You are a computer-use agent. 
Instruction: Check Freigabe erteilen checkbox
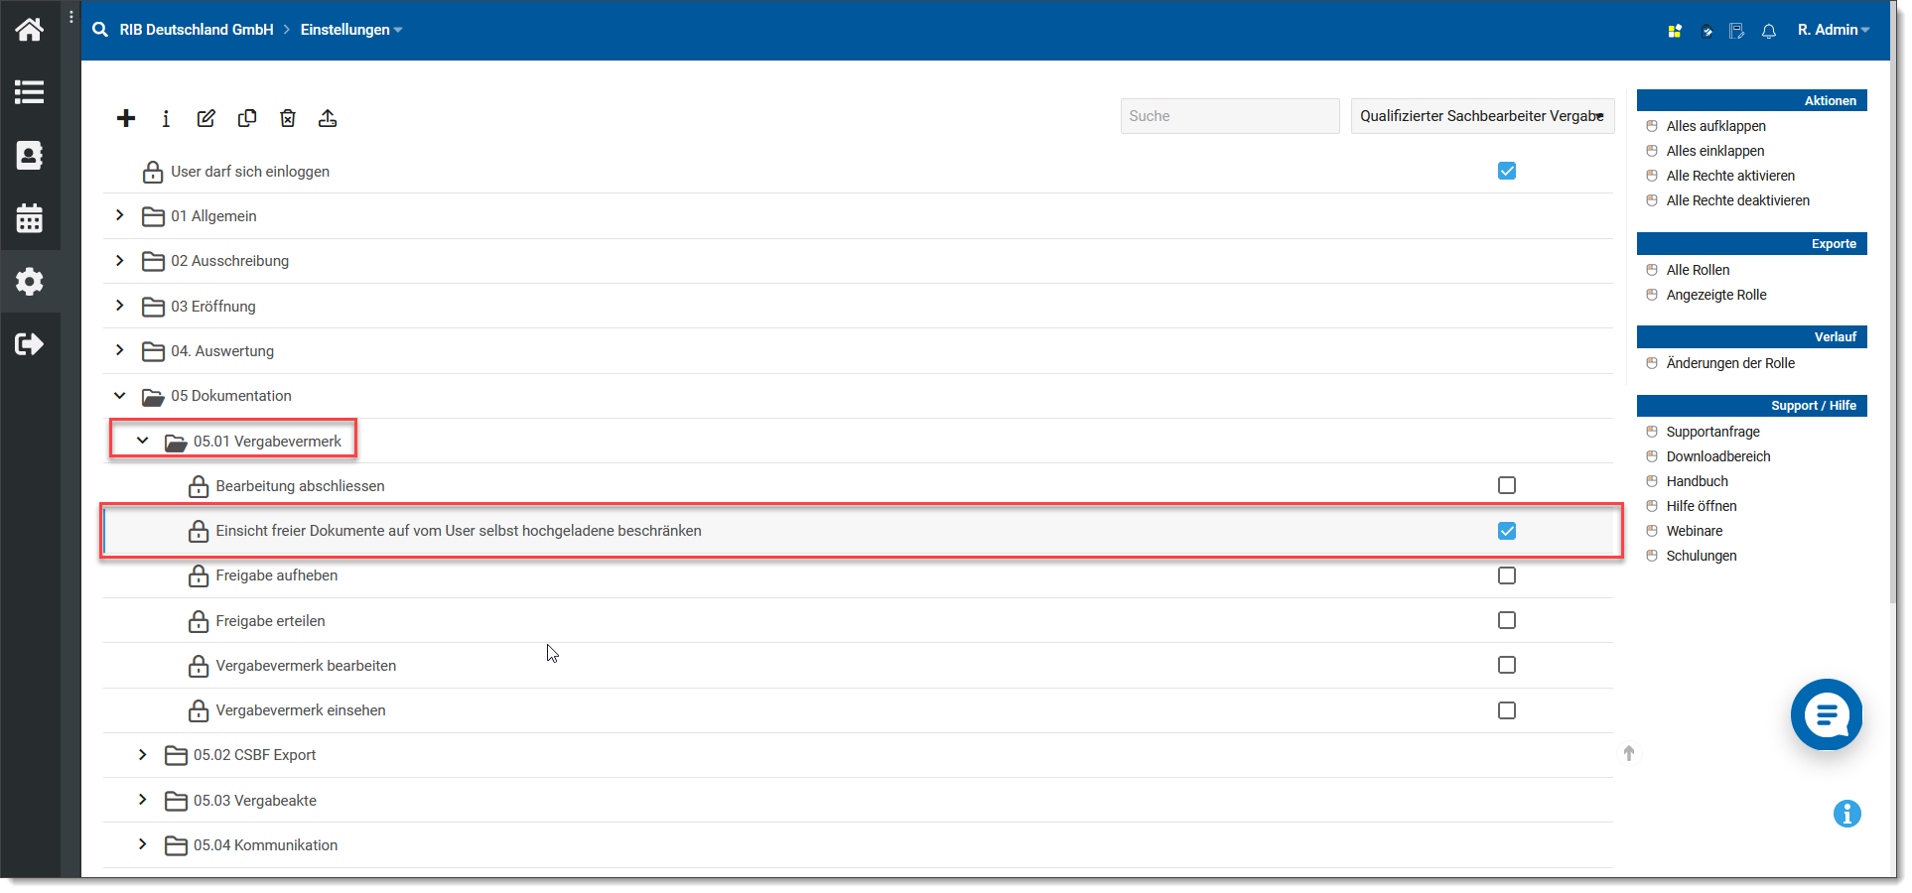click(1507, 620)
